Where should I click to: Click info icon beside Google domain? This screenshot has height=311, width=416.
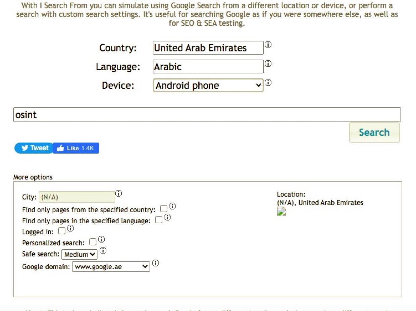(x=156, y=263)
